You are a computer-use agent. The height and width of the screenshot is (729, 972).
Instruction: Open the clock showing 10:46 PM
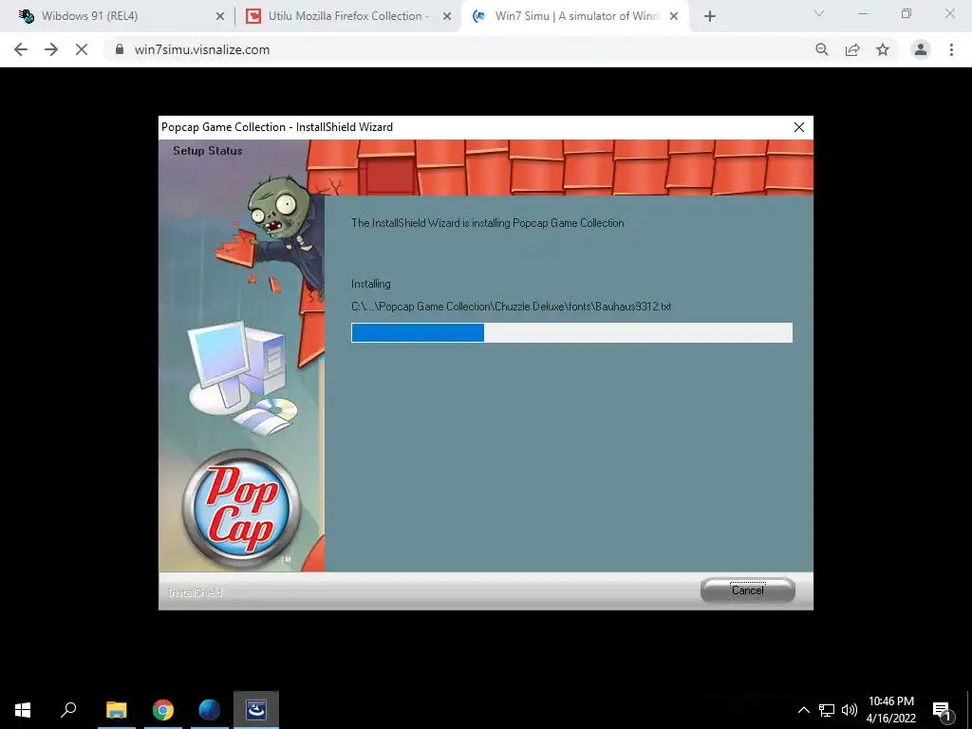(x=890, y=710)
